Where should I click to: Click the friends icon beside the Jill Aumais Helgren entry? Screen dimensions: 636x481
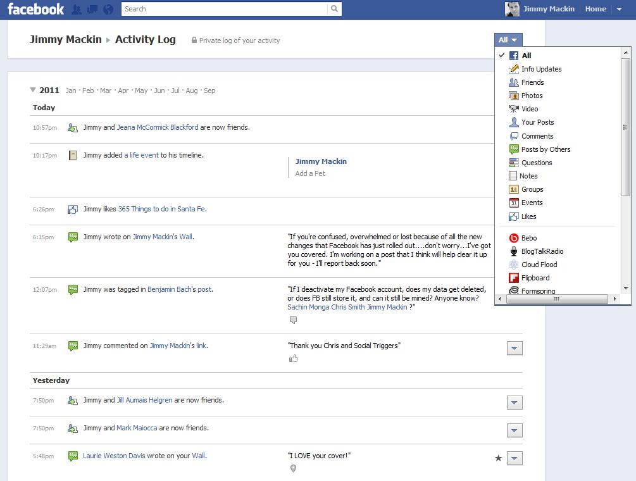point(73,400)
